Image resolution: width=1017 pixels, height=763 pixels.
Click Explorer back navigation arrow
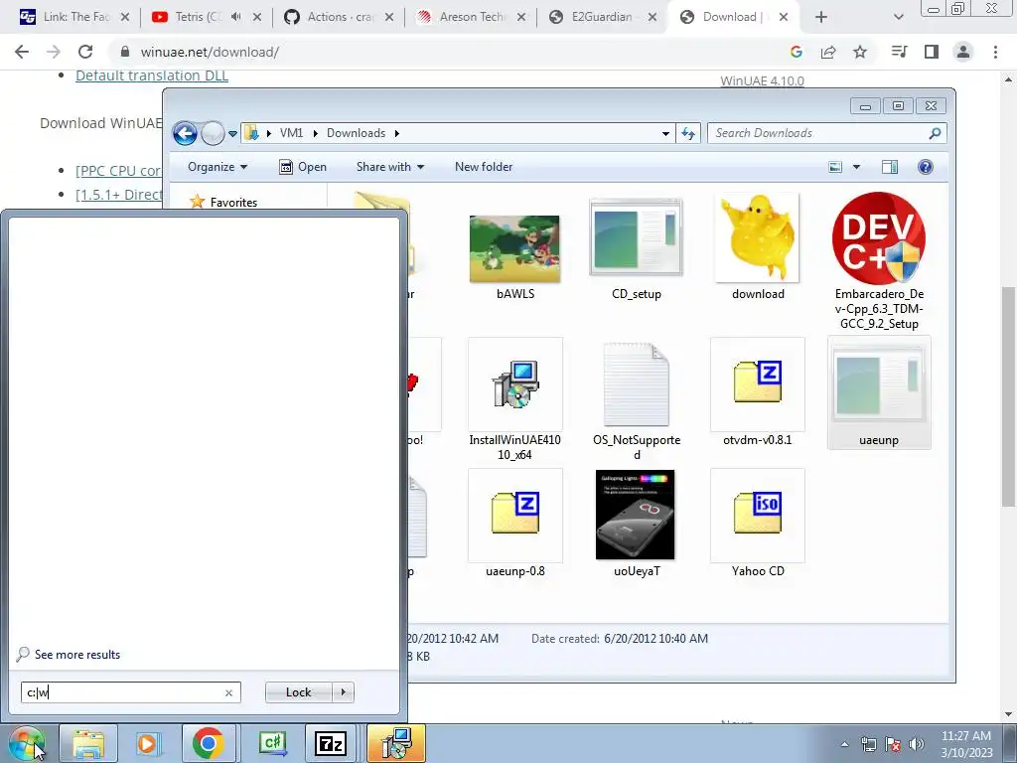[185, 134]
